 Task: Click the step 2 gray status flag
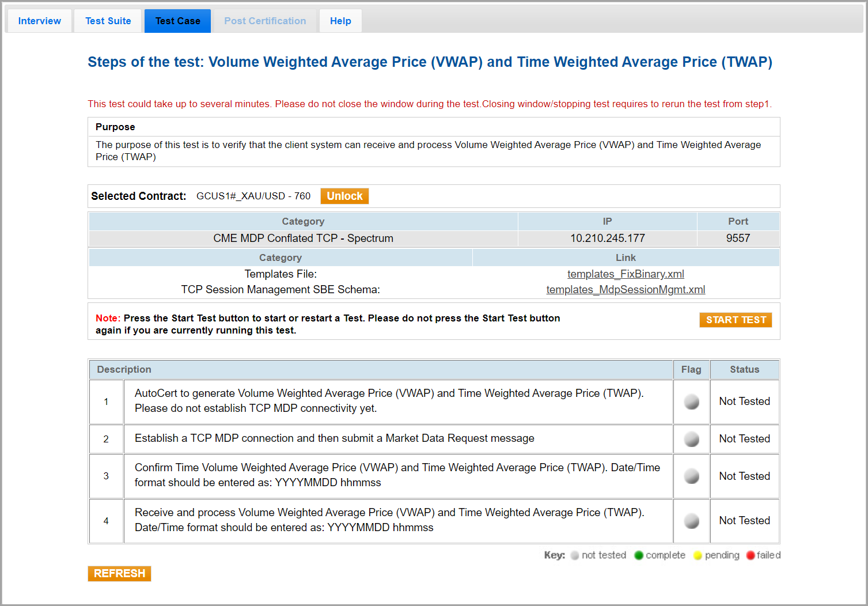[691, 439]
